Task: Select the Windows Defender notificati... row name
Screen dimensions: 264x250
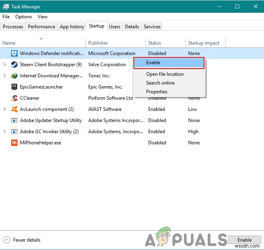Action: click(x=52, y=53)
